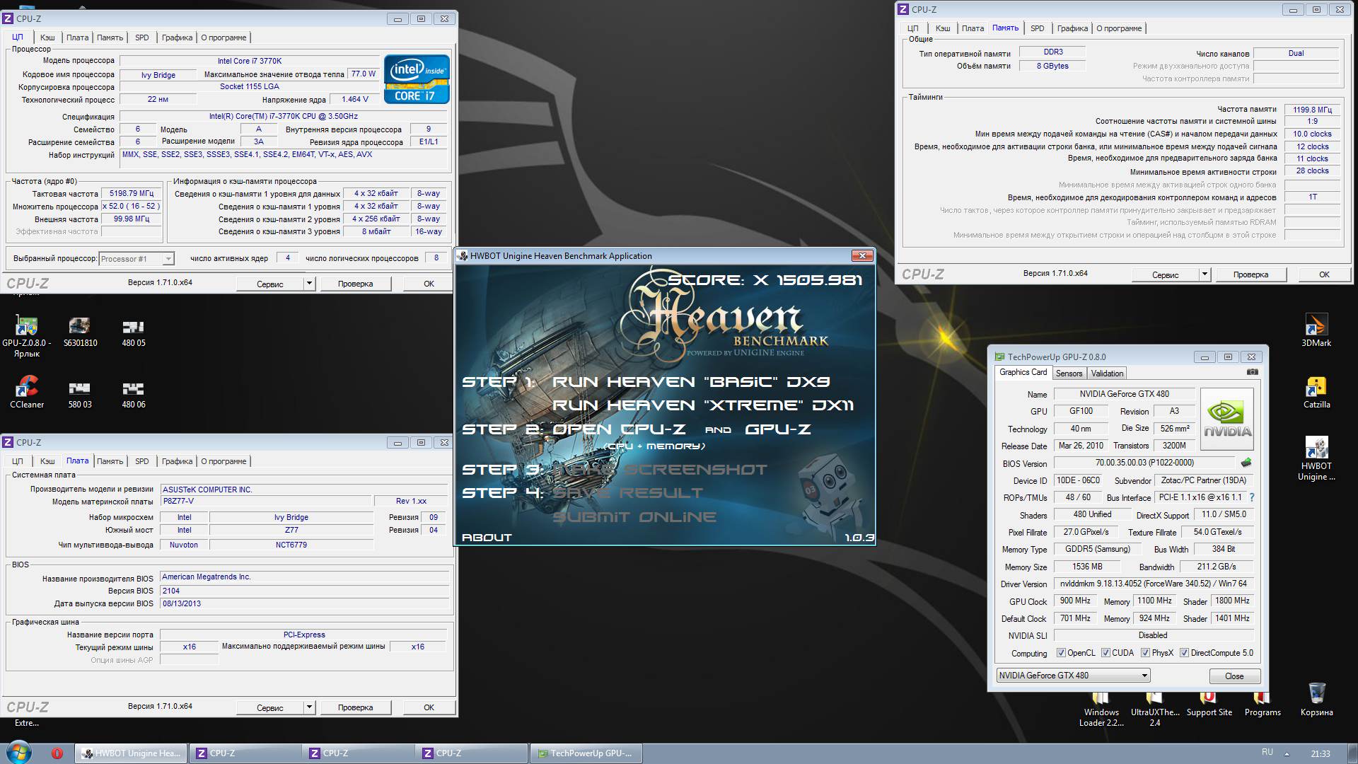Viewport: 1358px width, 764px height.
Task: Click the Opera icon on the taskbar
Action: point(57,753)
